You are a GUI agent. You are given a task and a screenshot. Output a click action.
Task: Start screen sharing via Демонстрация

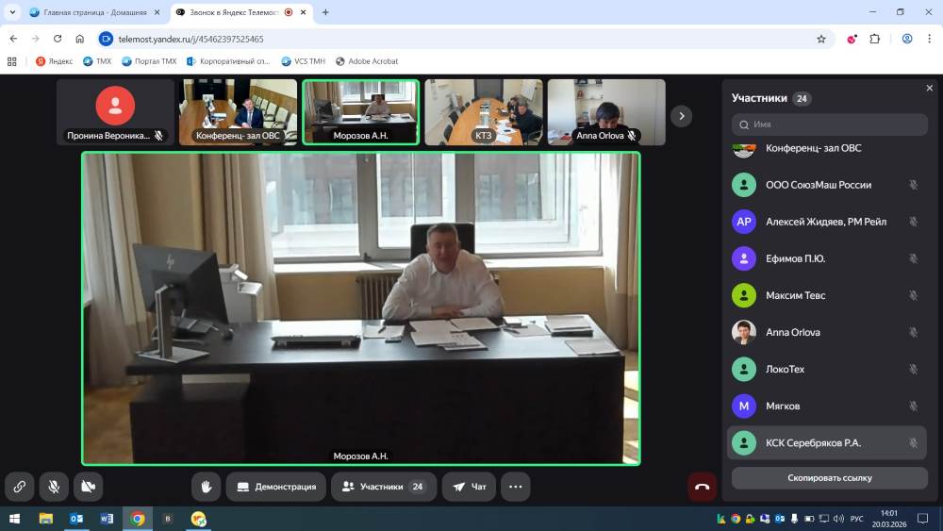(275, 487)
